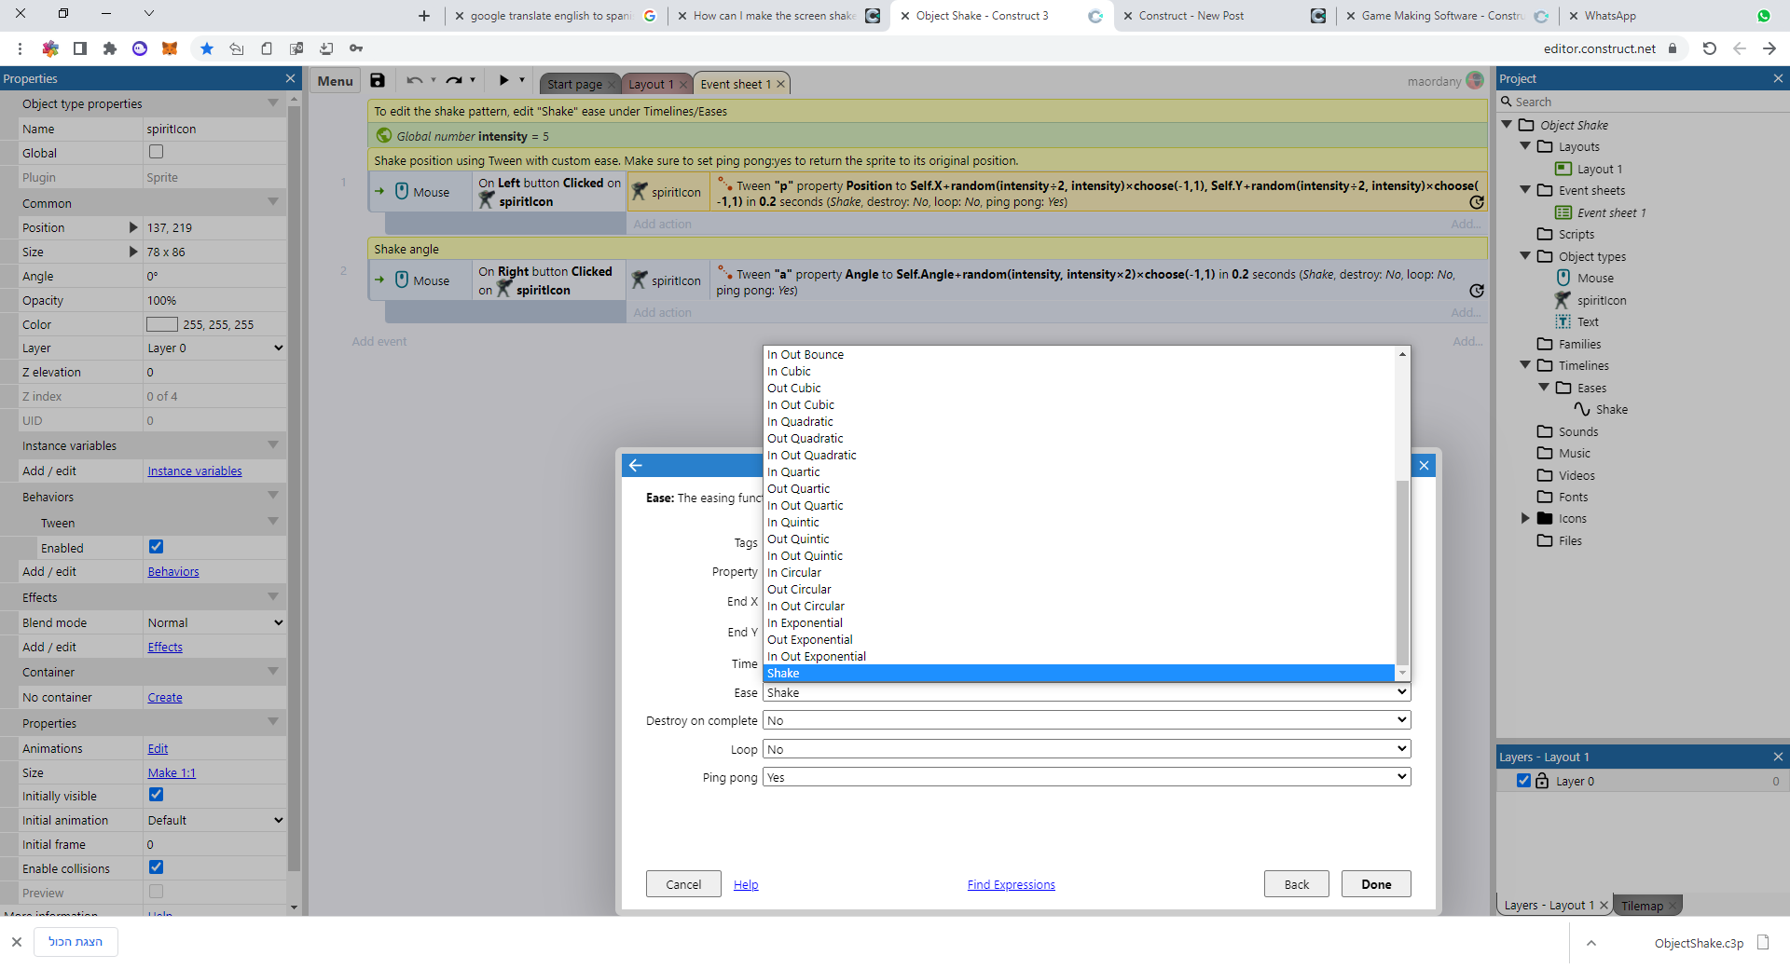1790x969 pixels.
Task: Open the Ping pong dropdown
Action: coord(1086,777)
